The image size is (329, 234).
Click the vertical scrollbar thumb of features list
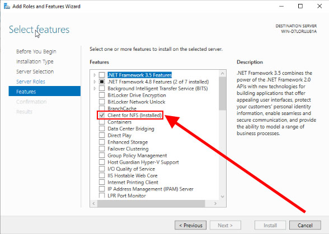click(x=223, y=94)
